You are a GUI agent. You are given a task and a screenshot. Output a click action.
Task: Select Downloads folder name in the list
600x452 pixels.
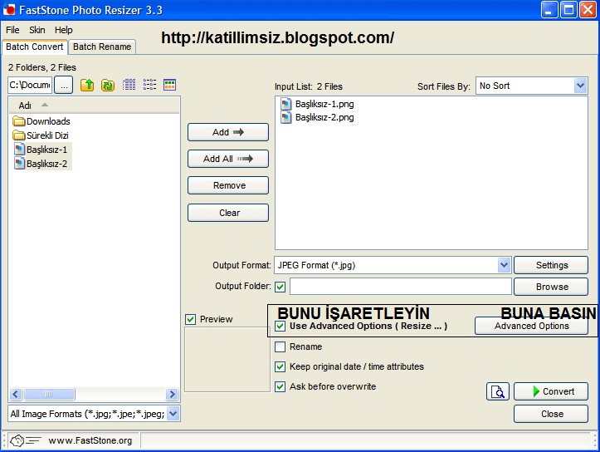pos(48,121)
